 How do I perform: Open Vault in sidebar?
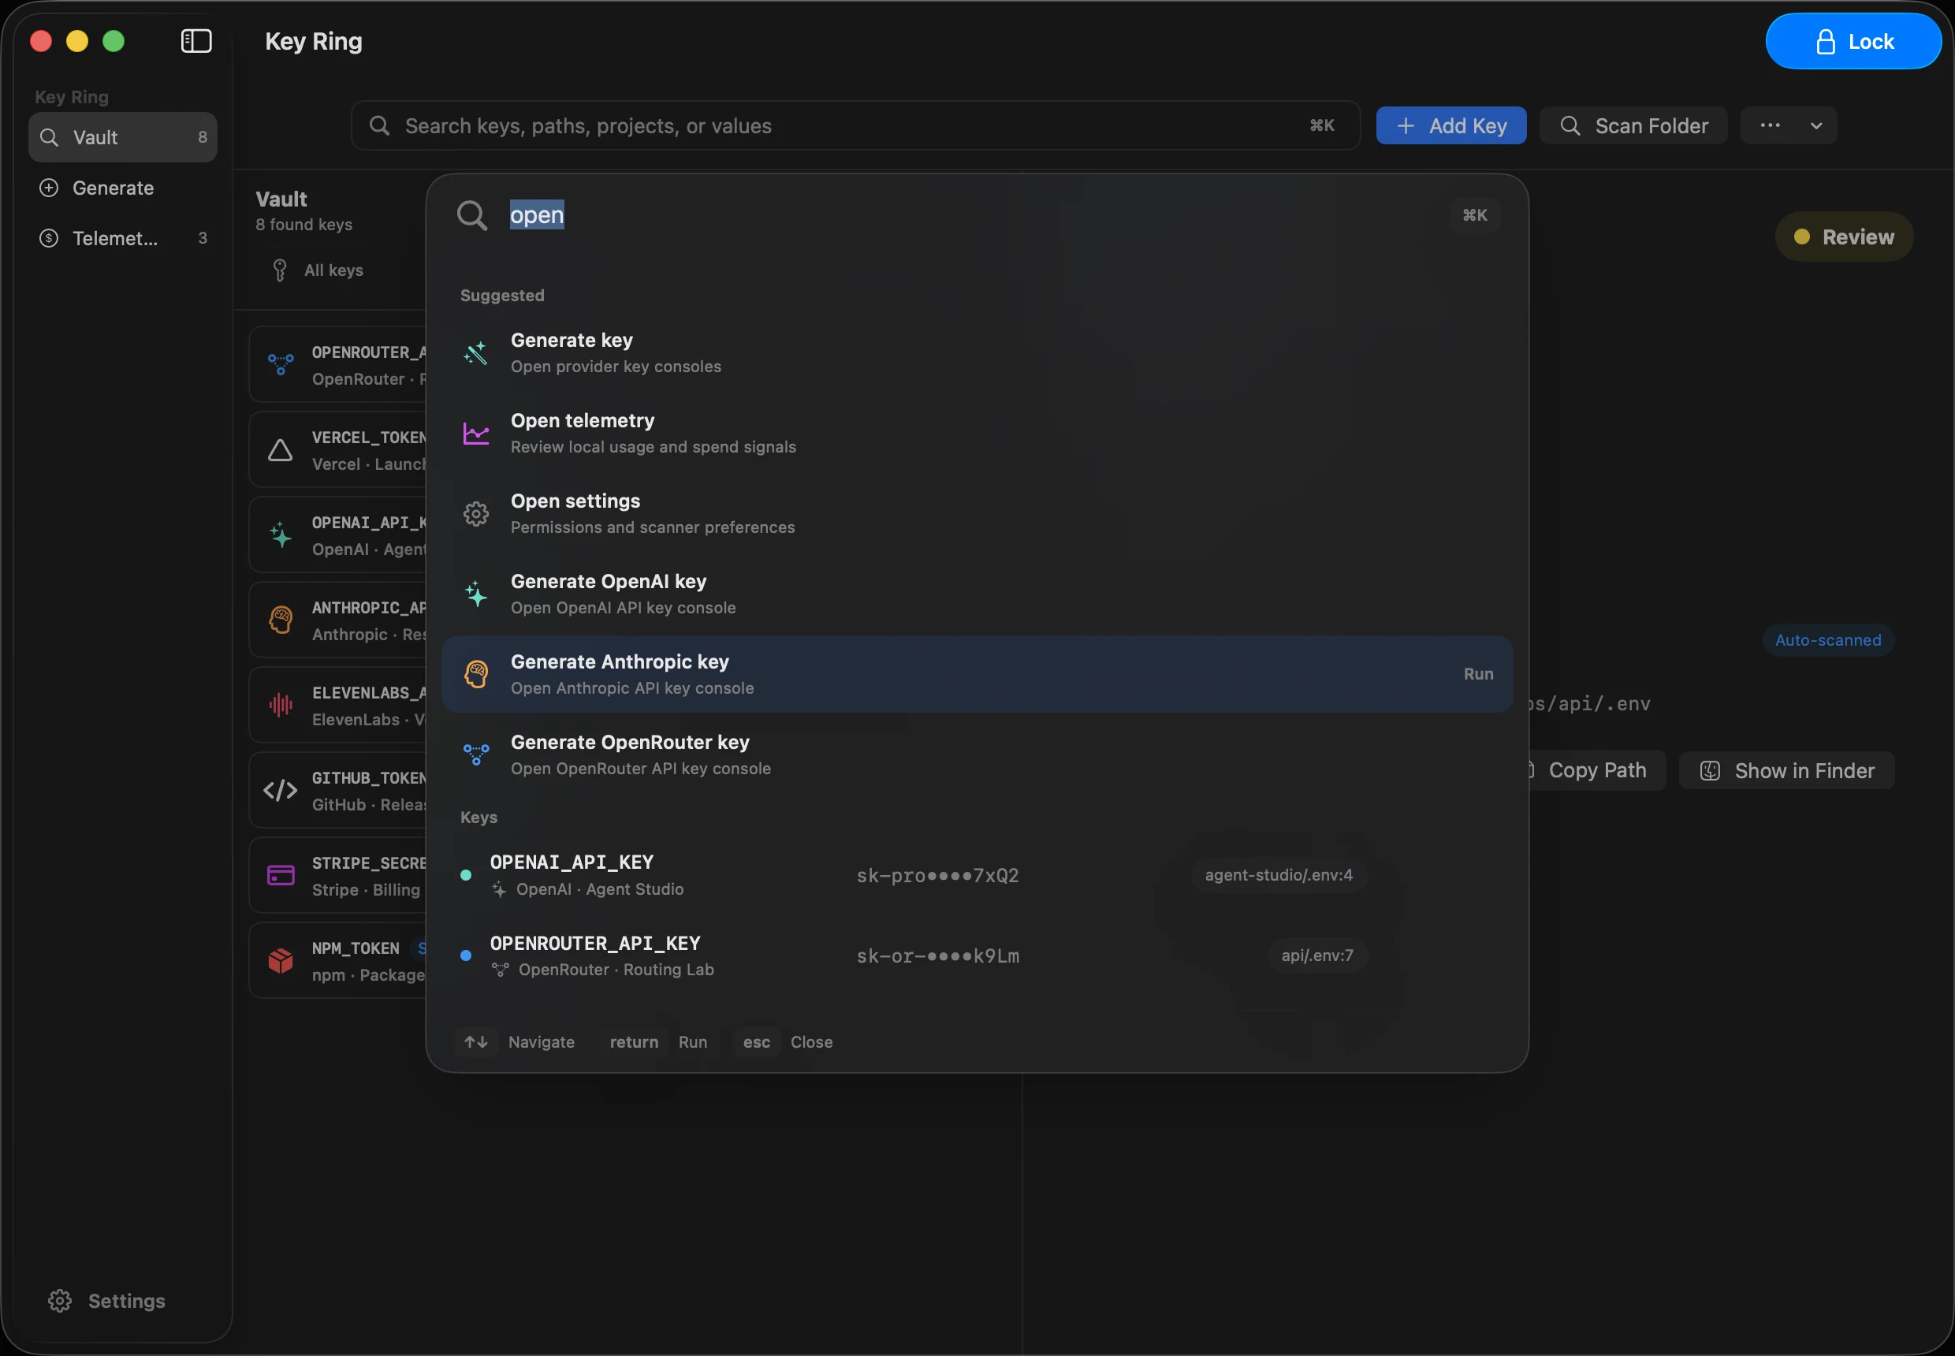click(x=122, y=137)
